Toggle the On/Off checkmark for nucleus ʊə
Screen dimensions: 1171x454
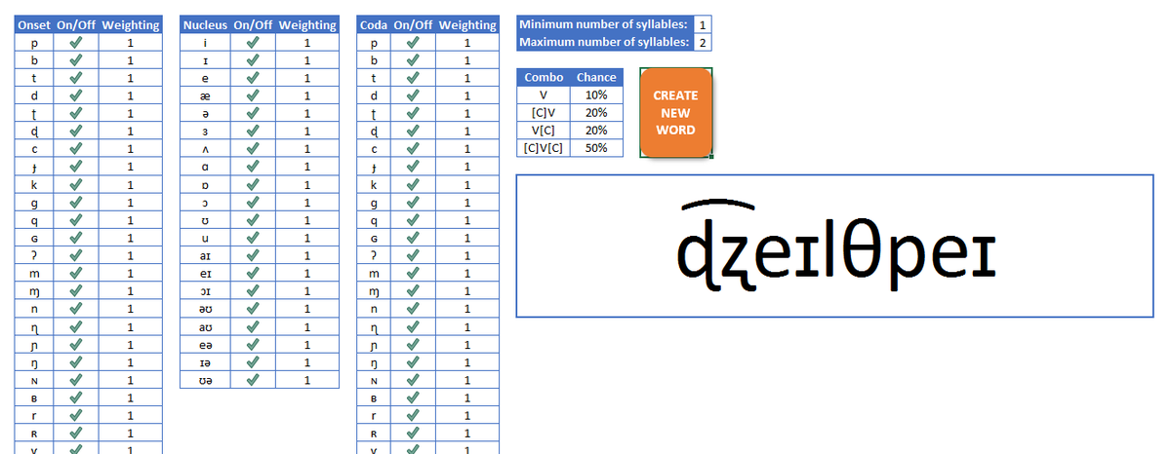[x=253, y=380]
